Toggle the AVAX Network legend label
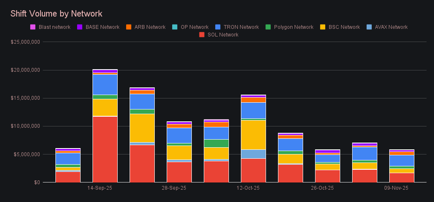434x202 pixels. coord(391,27)
